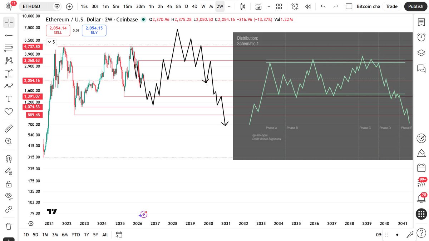The width and height of the screenshot is (429, 241).
Task: Create an alert with clock icon
Action: click(x=295, y=6)
